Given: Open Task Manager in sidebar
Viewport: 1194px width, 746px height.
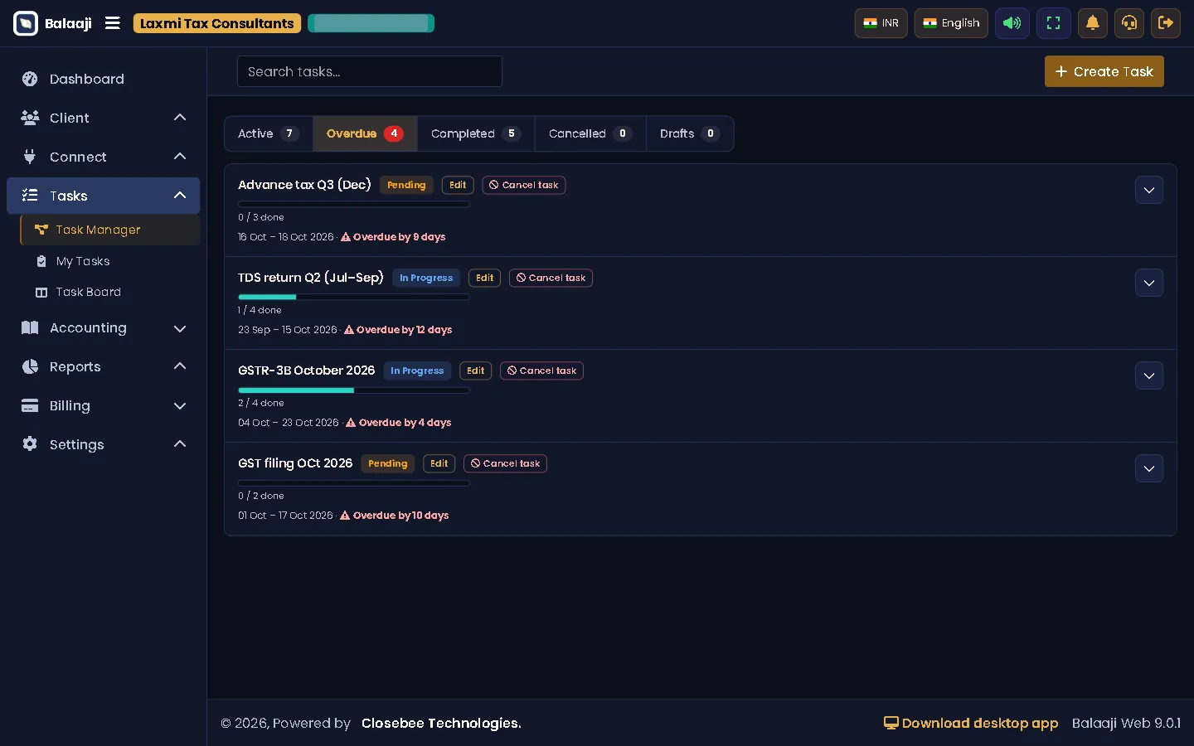Looking at the screenshot, I should [x=110, y=230].
